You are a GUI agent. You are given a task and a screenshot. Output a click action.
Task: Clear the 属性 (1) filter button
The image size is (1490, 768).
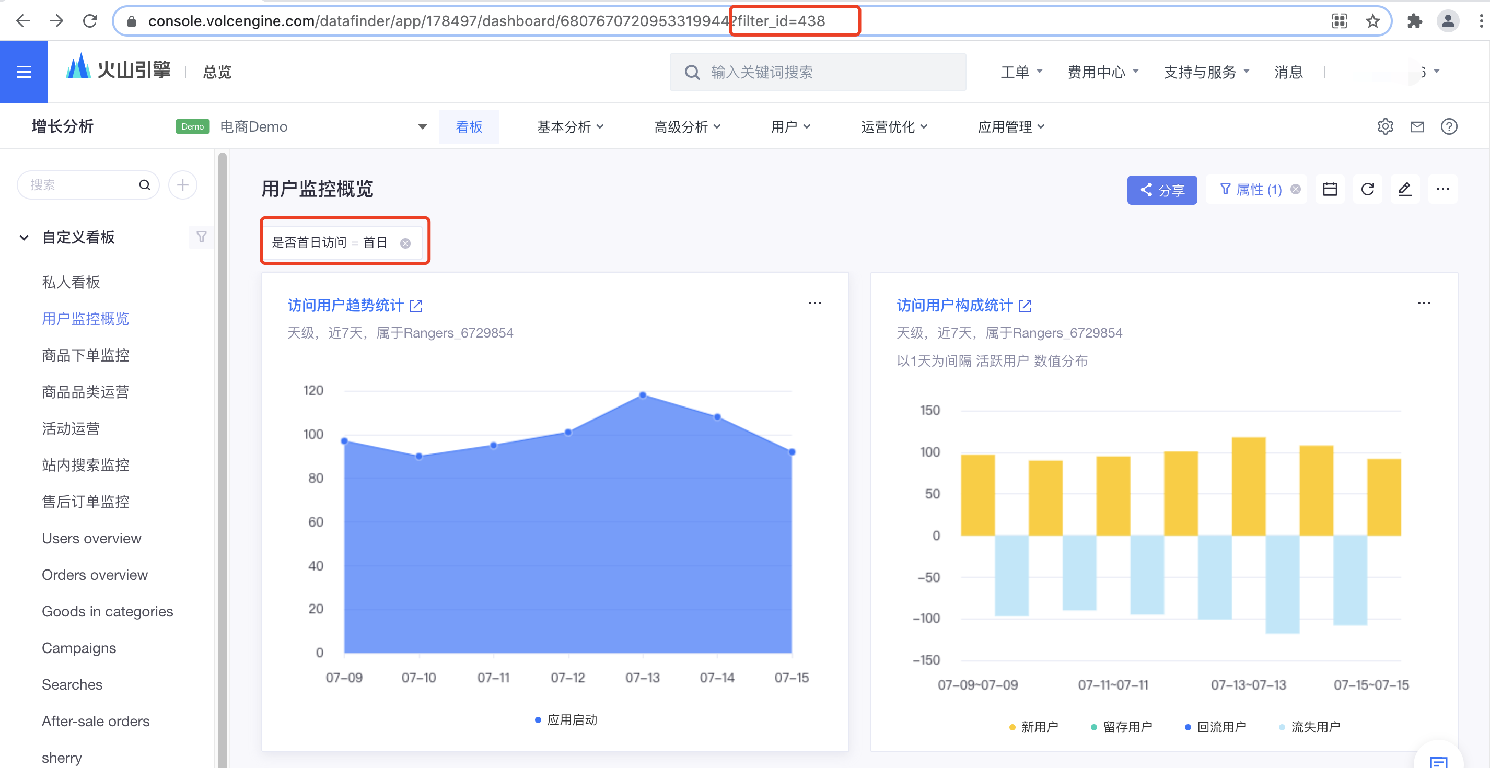(1296, 189)
